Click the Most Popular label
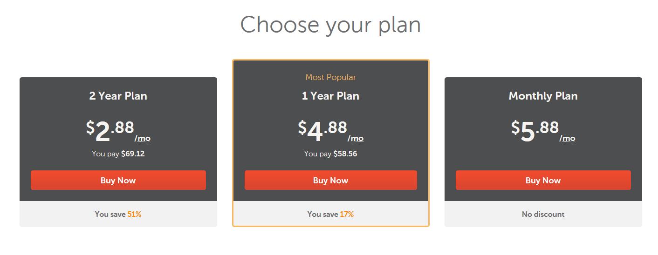 coord(331,77)
